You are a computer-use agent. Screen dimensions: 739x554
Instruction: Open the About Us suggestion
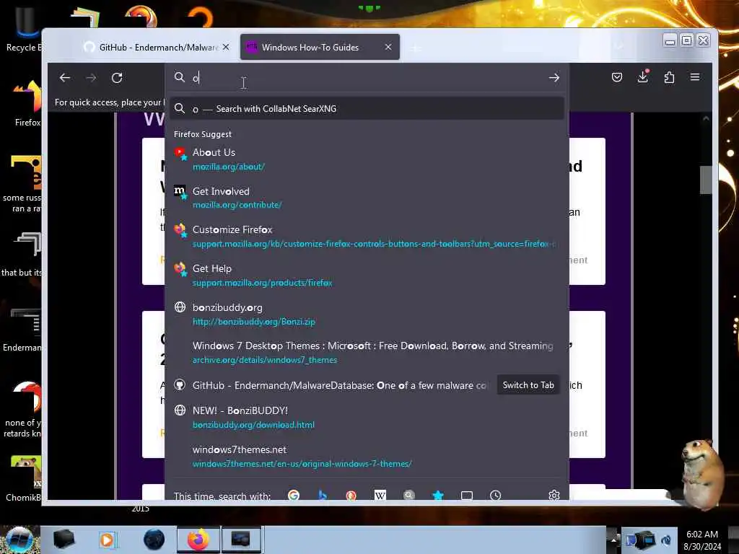367,159
